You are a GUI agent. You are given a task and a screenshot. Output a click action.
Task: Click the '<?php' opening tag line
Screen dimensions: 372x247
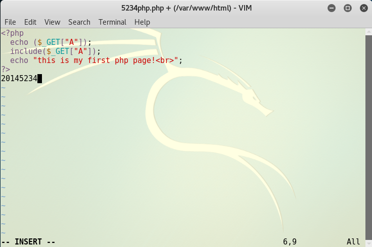point(12,33)
